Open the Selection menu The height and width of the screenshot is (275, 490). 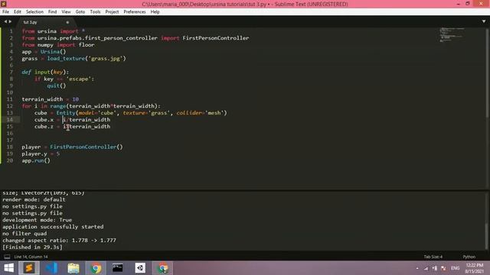(34, 12)
